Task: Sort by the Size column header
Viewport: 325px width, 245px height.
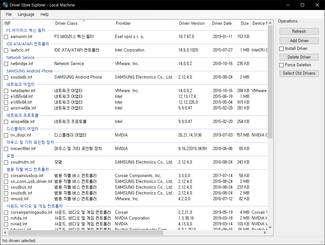Action: (242, 24)
